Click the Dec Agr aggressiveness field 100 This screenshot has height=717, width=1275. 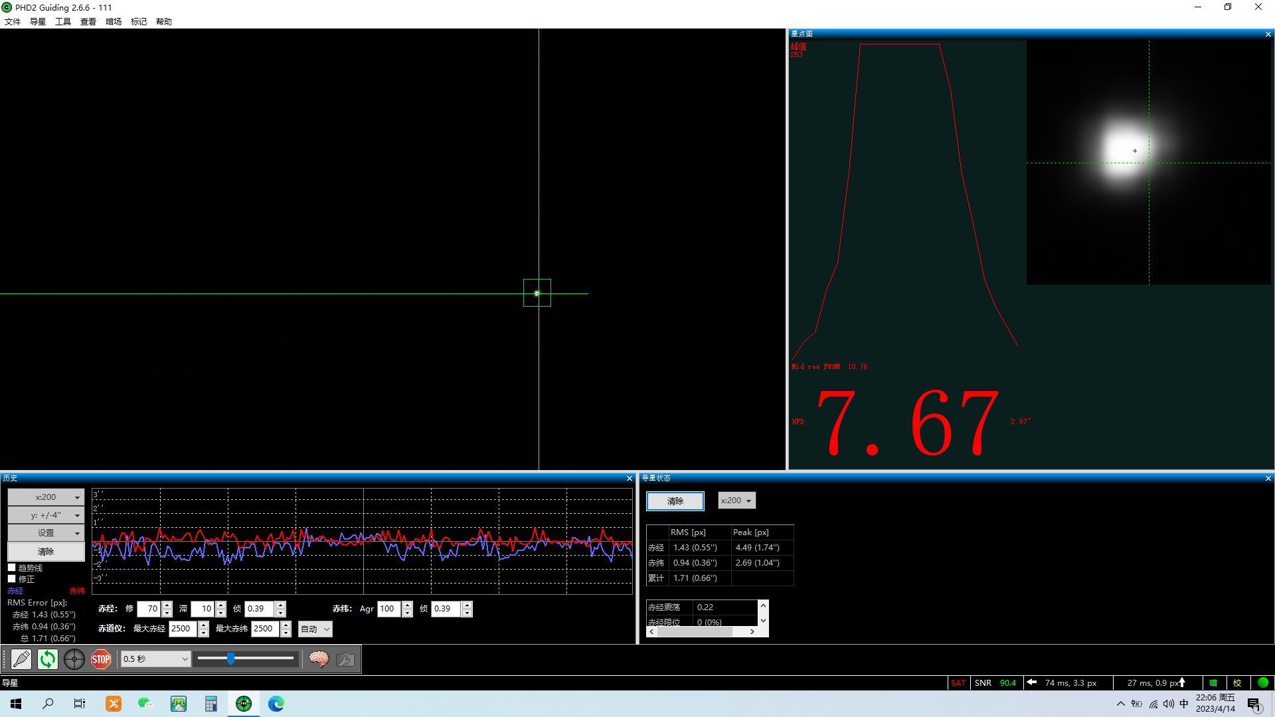pos(389,609)
